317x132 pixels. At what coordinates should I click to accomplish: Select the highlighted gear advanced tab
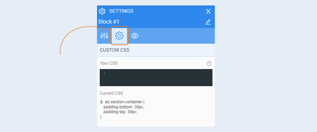119,36
